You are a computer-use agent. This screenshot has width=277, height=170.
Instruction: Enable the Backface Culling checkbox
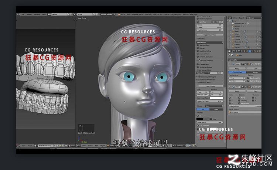click(x=198, y=51)
